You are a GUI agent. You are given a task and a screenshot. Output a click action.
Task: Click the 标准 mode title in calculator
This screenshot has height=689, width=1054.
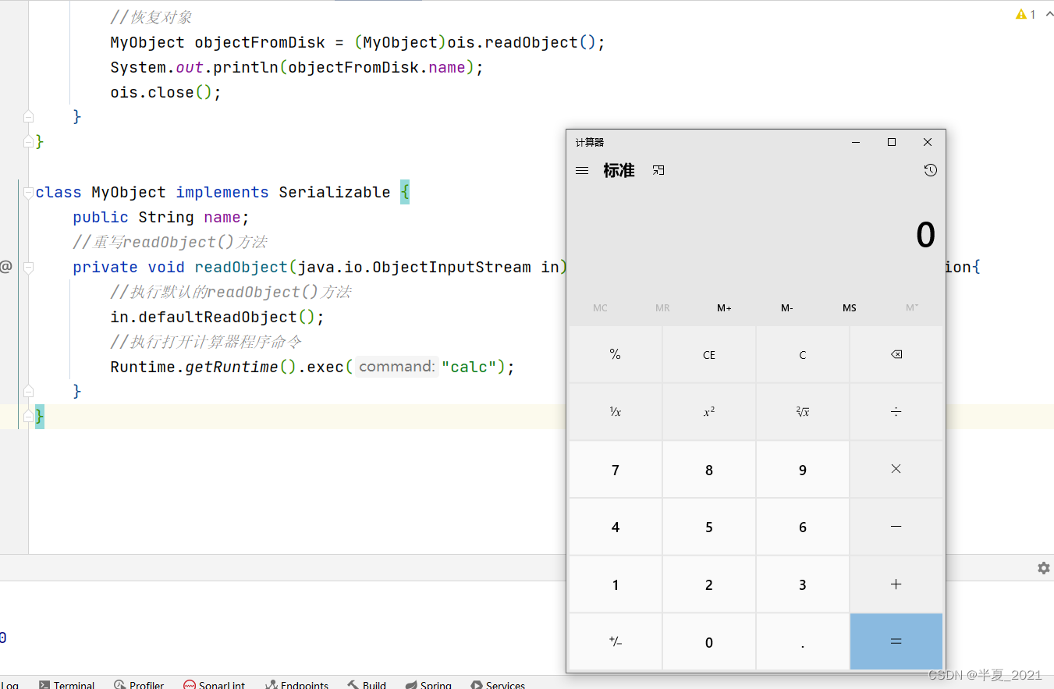(x=619, y=170)
